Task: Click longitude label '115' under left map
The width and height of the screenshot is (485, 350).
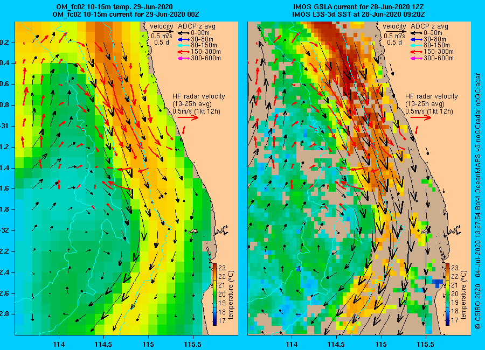Action: [148, 344]
